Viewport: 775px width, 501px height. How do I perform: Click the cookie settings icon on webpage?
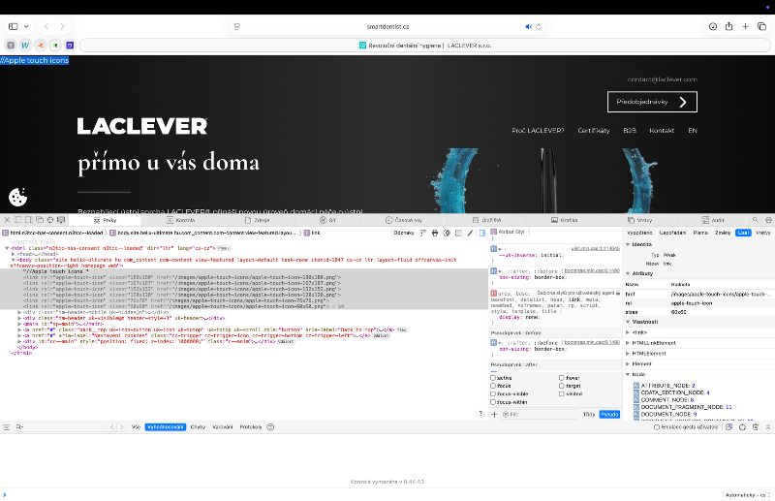(x=17, y=198)
